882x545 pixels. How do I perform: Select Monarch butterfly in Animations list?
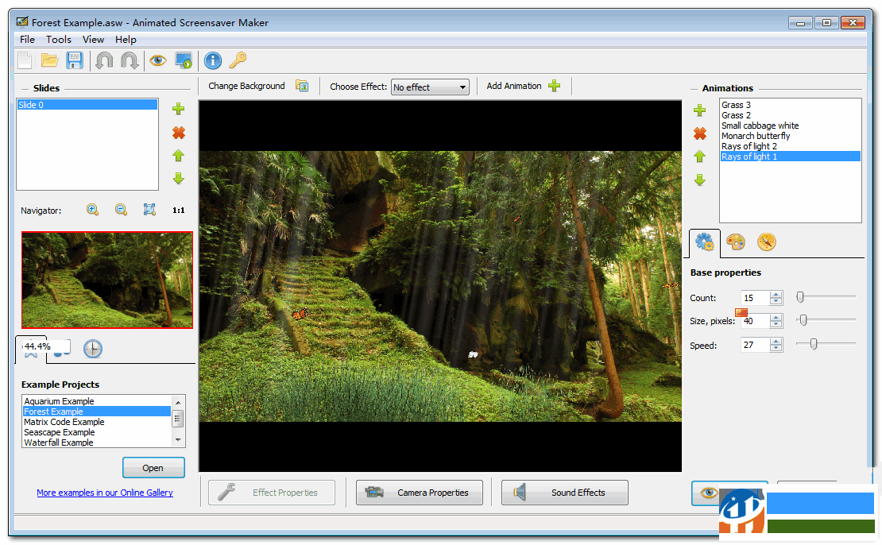[x=756, y=136]
